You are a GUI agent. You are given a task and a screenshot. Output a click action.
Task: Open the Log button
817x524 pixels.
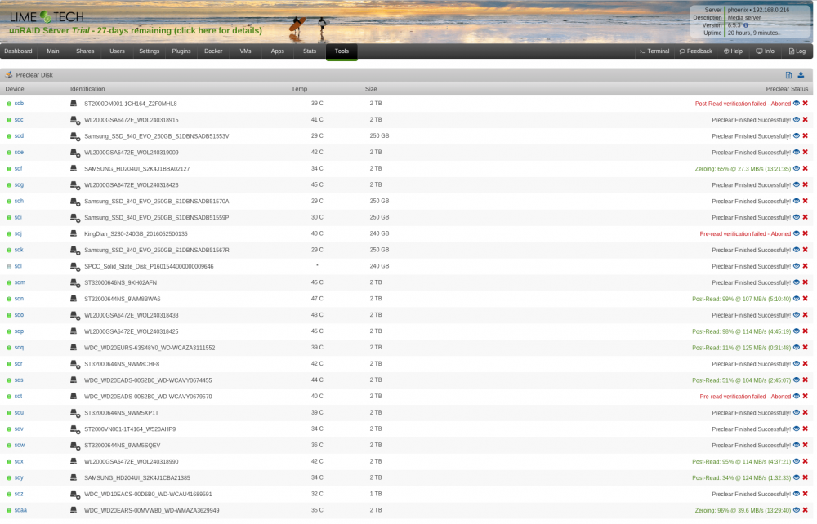click(x=797, y=51)
